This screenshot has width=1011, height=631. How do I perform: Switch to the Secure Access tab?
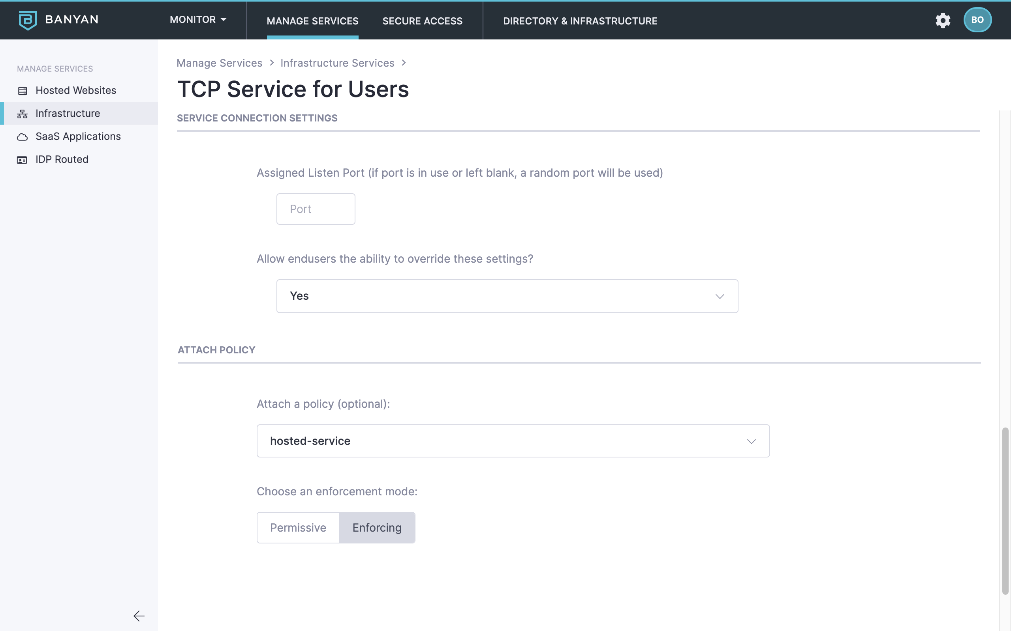[x=422, y=21]
